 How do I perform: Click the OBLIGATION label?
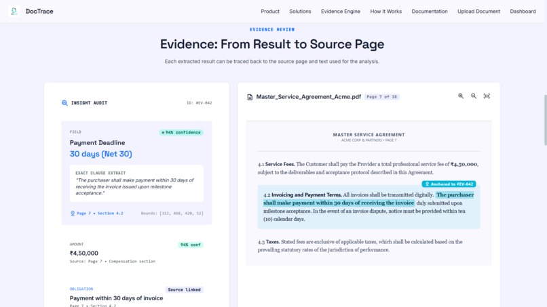81,289
